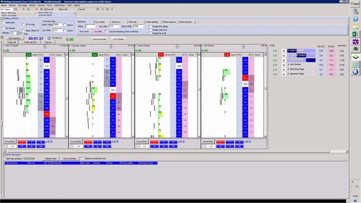Click Cancel Bets under Job Sorted ladder

point(208,142)
